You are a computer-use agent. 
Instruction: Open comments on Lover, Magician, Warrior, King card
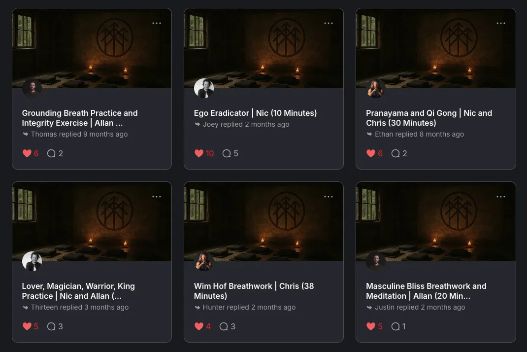(x=51, y=326)
